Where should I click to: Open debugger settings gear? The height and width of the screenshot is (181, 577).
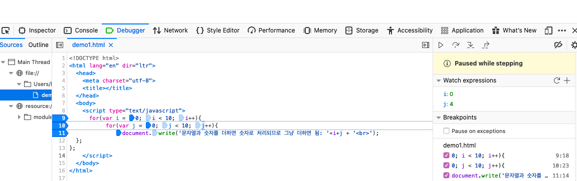click(573, 45)
